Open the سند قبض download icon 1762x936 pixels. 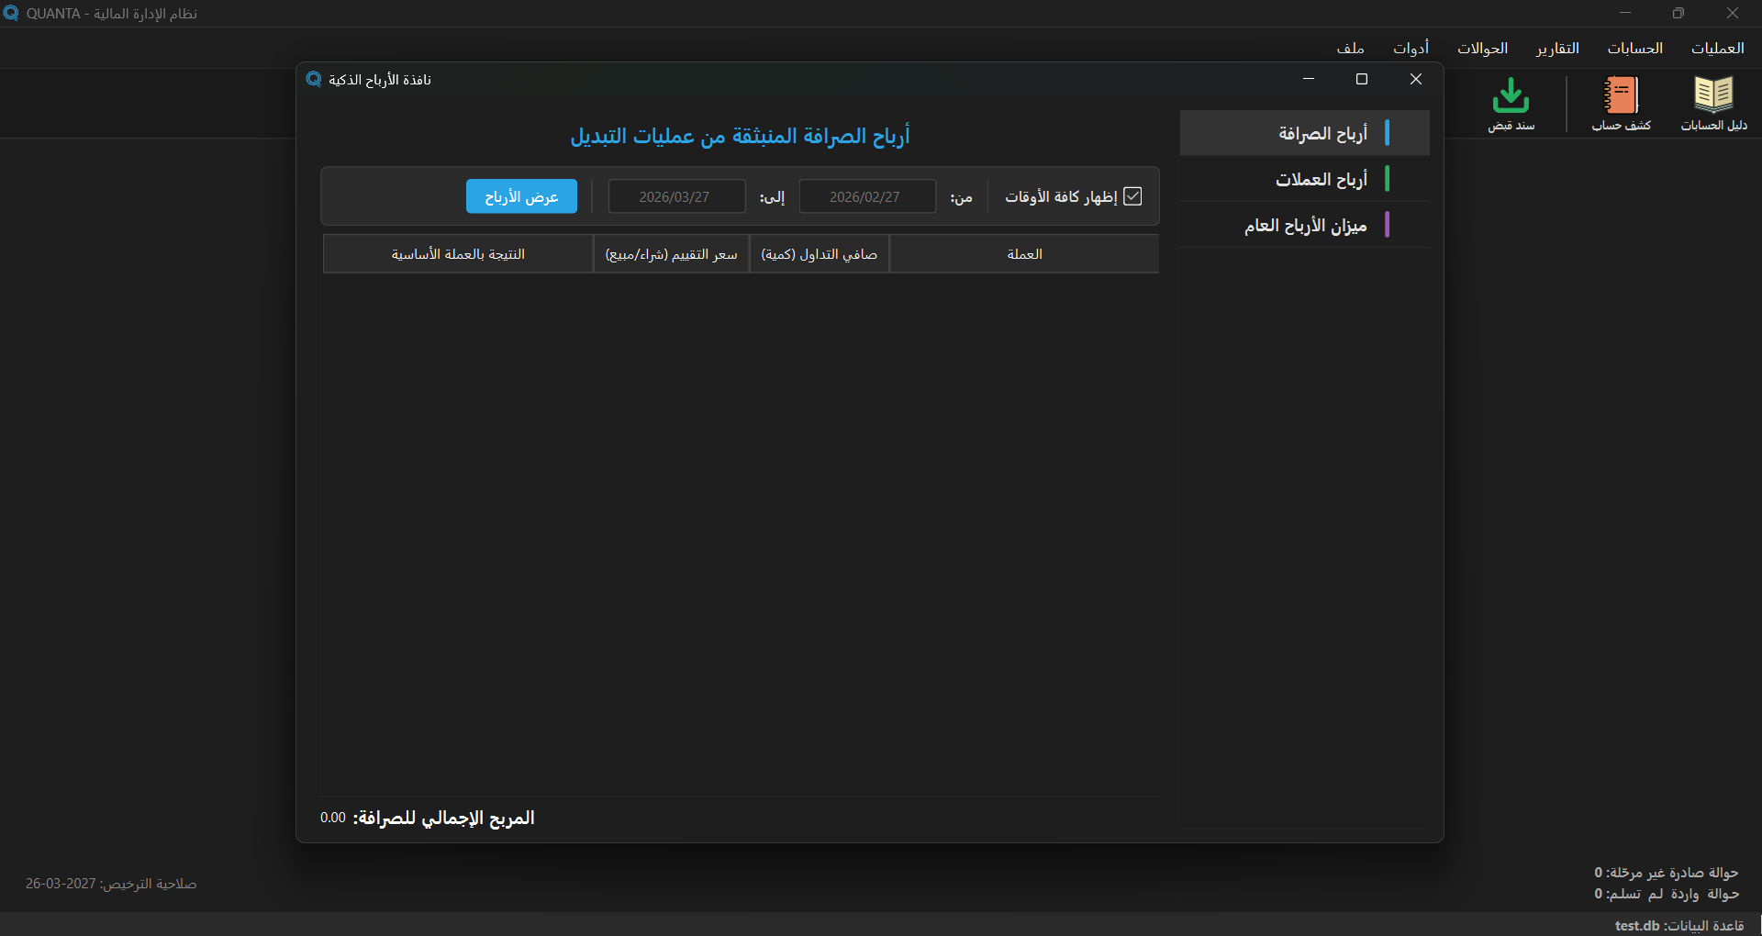click(x=1511, y=95)
